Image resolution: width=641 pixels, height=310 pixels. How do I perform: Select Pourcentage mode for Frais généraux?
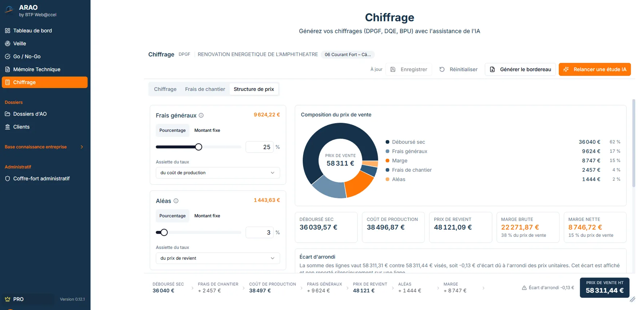(x=172, y=130)
